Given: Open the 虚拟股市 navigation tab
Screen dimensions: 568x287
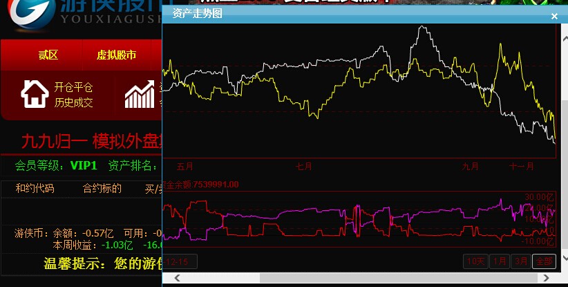Looking at the screenshot, I should coord(116,55).
